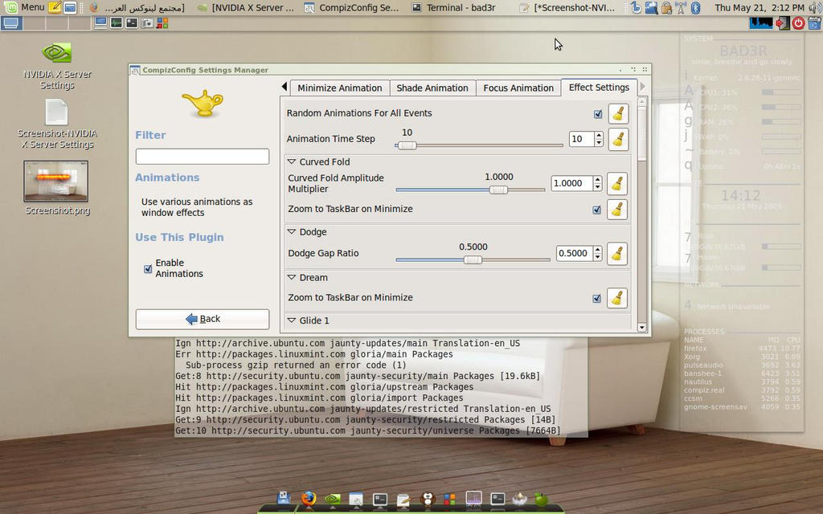Select the Effect Settings tab
The image size is (823, 514).
coord(599,88)
